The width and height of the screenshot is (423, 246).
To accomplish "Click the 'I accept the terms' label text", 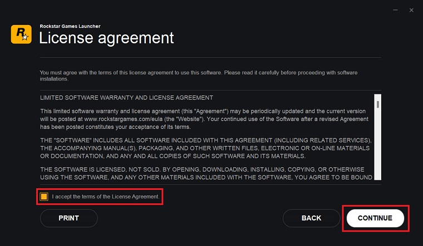I will coord(106,197).
